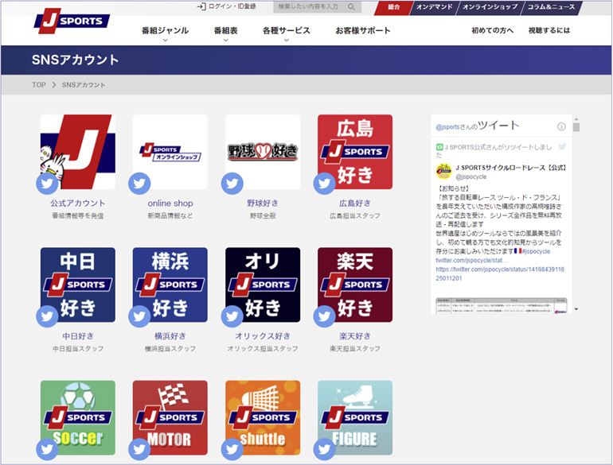Click the schedule table image in tweet

coord(502,305)
